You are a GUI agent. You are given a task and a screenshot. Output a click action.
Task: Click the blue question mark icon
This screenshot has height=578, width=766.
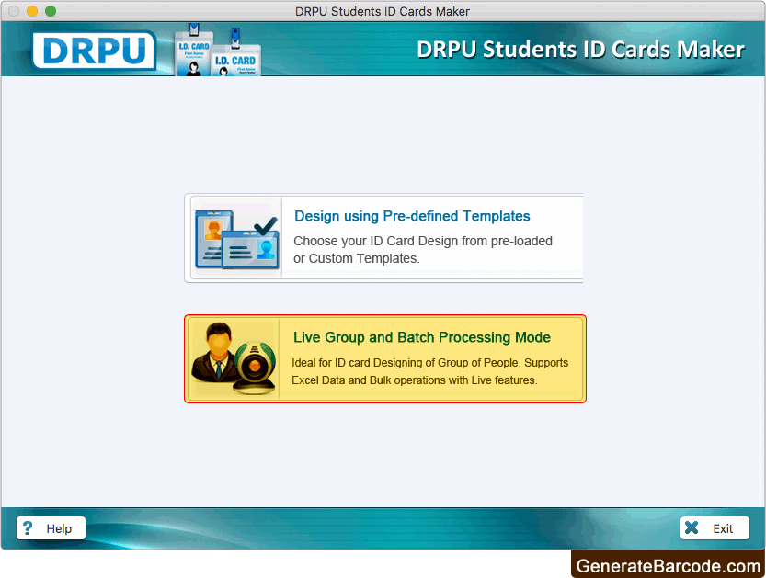(x=28, y=528)
